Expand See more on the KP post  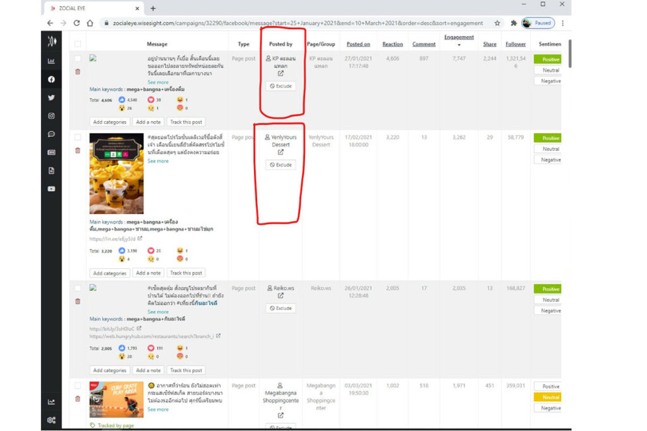tap(158, 83)
